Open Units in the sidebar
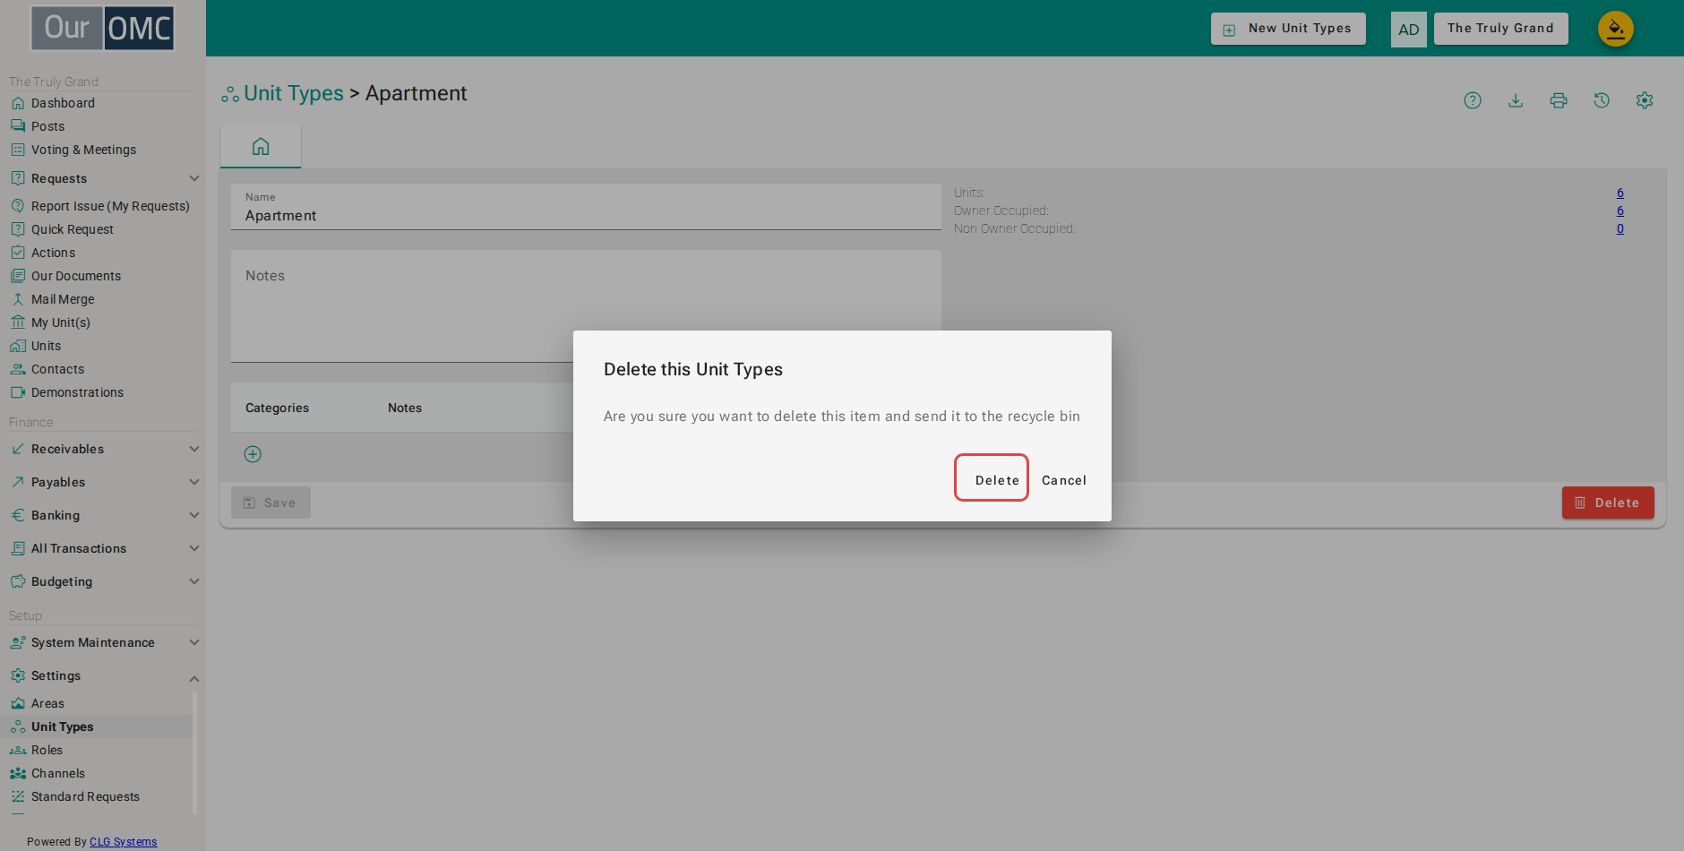 pyautogui.click(x=46, y=346)
